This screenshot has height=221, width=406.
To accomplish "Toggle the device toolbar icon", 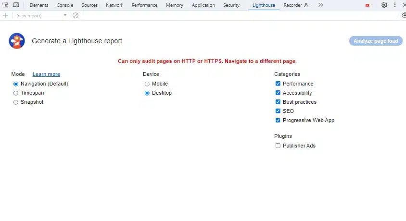I will tap(16, 5).
